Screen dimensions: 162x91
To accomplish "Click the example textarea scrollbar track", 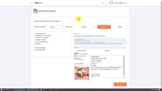I will click(x=124, y=66).
